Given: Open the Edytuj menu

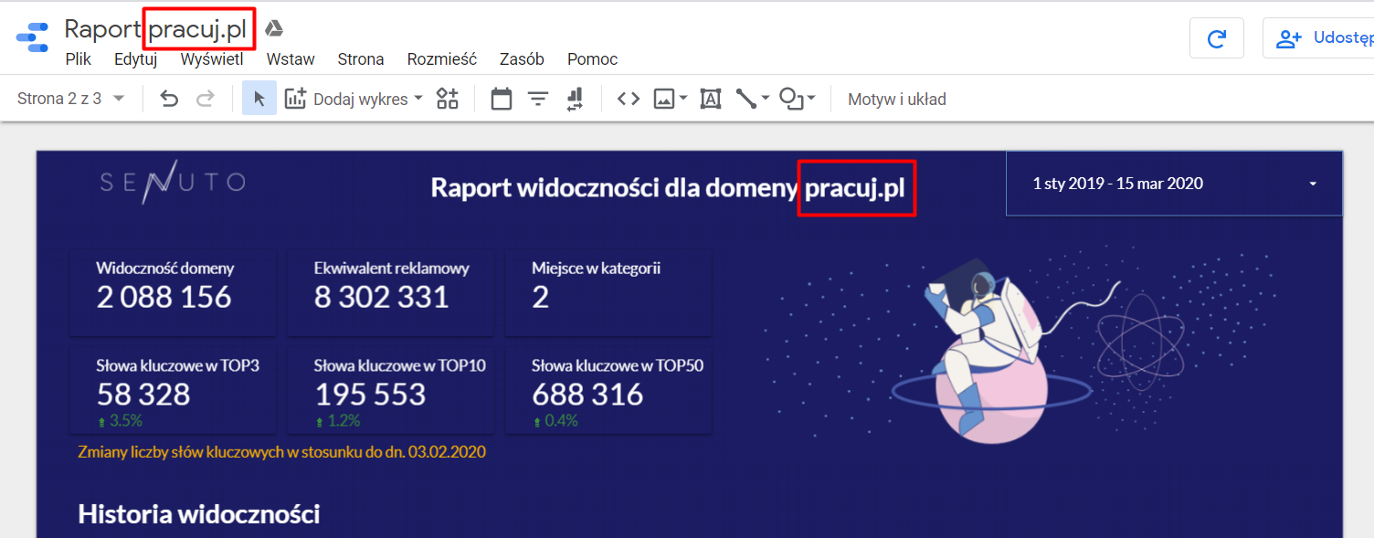Looking at the screenshot, I should (x=136, y=59).
